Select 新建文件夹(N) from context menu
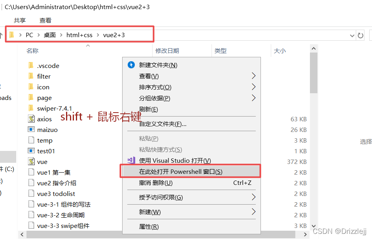The height and width of the screenshot is (239, 372). point(191,65)
